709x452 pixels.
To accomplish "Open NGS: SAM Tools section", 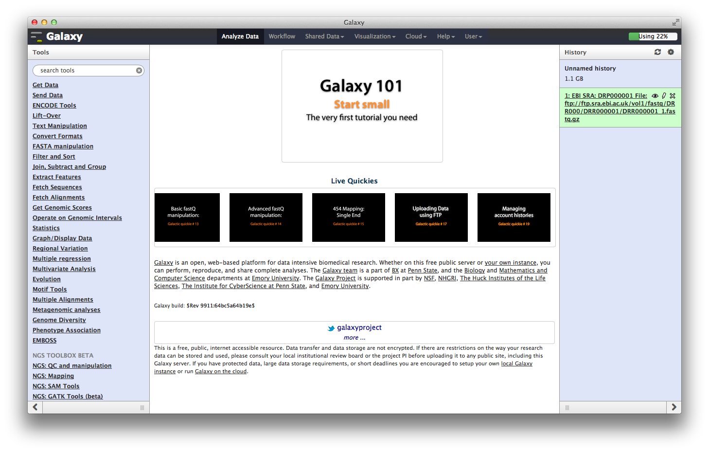I will pos(56,386).
